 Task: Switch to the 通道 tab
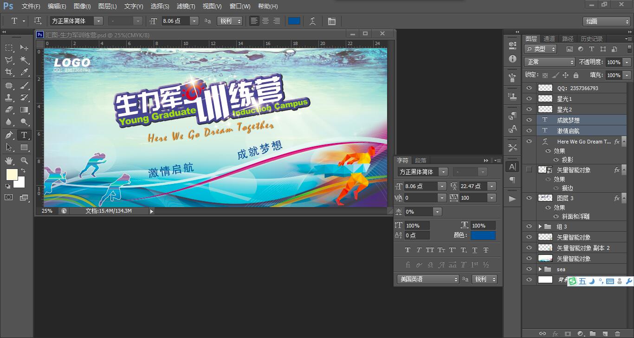(550, 39)
